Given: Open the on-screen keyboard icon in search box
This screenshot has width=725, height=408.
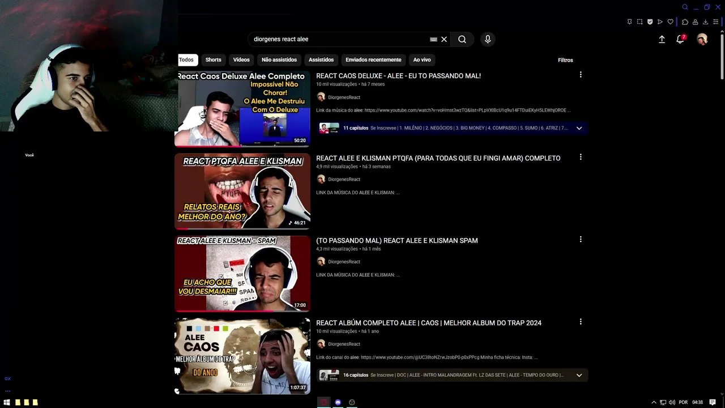Looking at the screenshot, I should (433, 39).
